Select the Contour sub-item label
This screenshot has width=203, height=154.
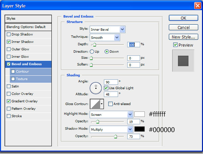point(22,72)
